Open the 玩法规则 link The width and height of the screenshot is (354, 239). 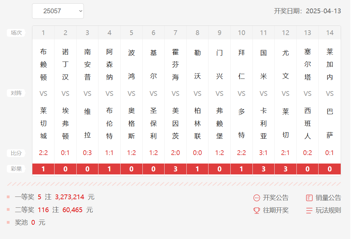(328, 210)
